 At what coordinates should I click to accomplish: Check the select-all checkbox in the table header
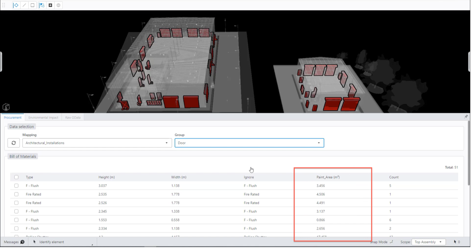coord(16,177)
